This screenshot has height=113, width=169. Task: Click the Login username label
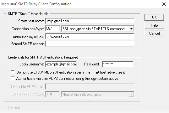click(x=32, y=64)
